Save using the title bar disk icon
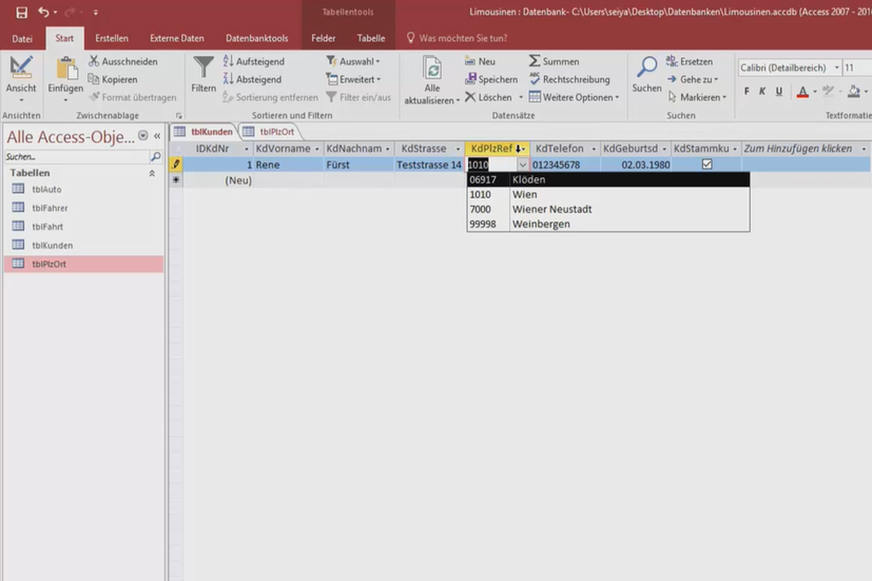This screenshot has height=581, width=872. tap(21, 12)
